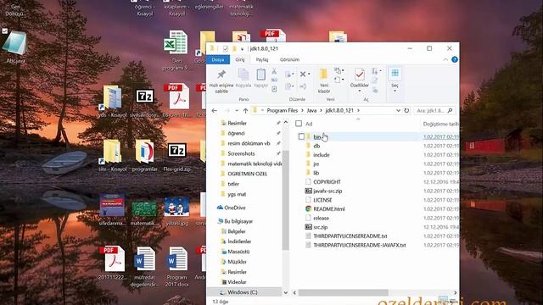Select the 201711222 PDF file on desktop
This screenshot has width=543, height=305.
[x=112, y=263]
